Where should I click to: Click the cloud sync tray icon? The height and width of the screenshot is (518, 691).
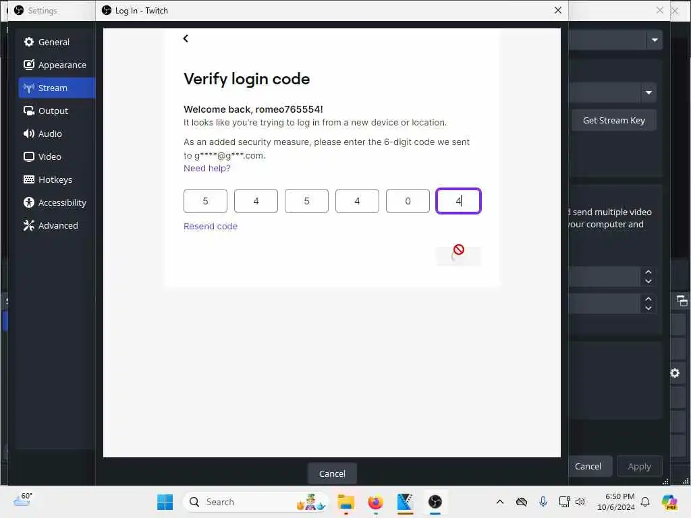(522, 502)
